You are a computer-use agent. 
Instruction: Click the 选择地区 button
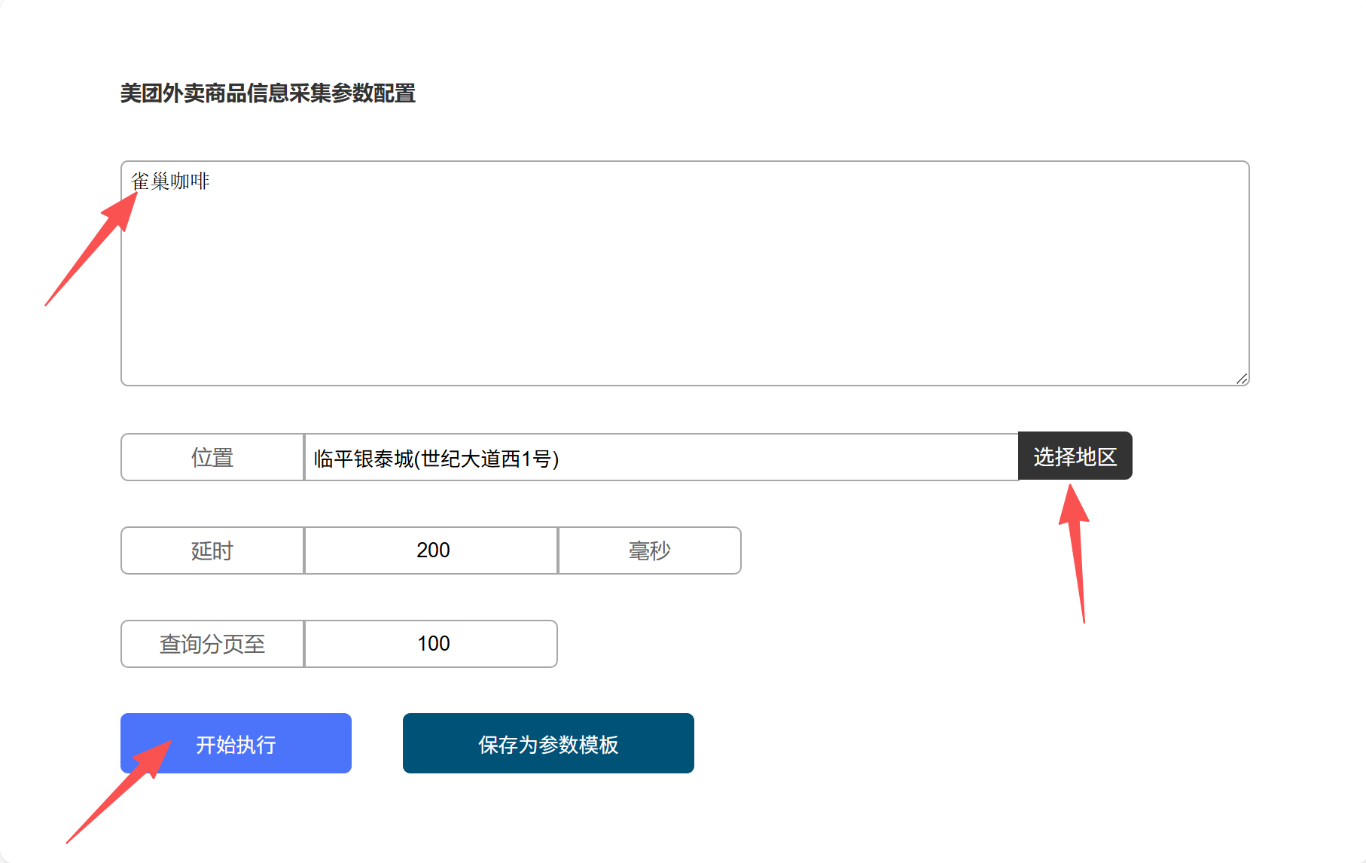1075,456
